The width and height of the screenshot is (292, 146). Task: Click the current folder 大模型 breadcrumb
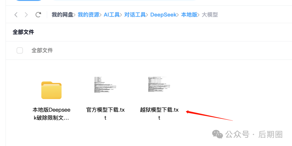click(210, 15)
